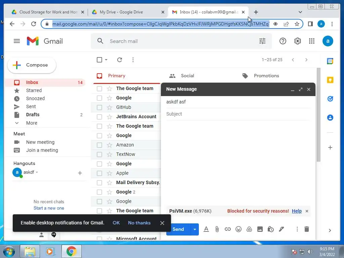The image size is (344, 258).
Task: Open select dropdown arrow beside checkbox
Action: 106,60
